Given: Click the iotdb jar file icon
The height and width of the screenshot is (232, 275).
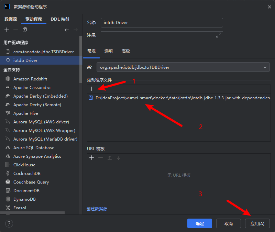Looking at the screenshot, I should pyautogui.click(x=91, y=98).
